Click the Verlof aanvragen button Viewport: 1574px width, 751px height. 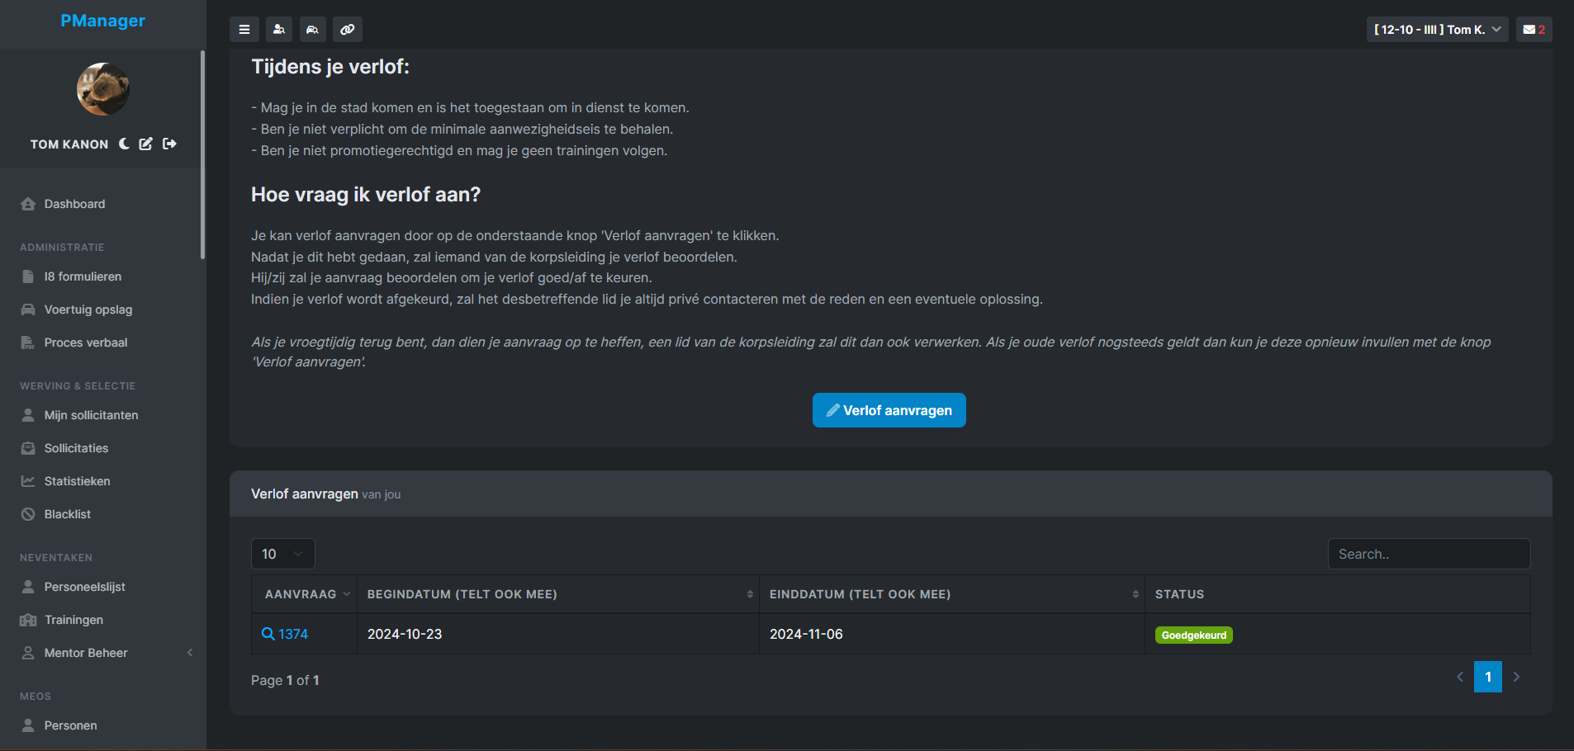(x=889, y=410)
